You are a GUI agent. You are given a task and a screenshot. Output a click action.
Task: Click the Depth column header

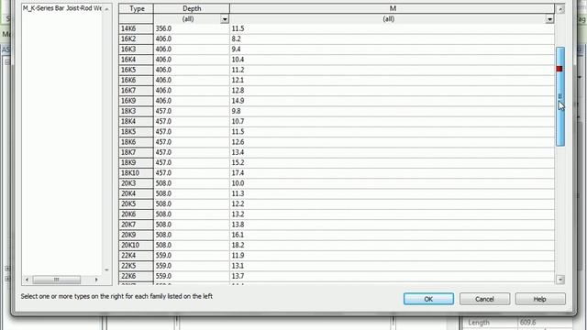pyautogui.click(x=192, y=8)
